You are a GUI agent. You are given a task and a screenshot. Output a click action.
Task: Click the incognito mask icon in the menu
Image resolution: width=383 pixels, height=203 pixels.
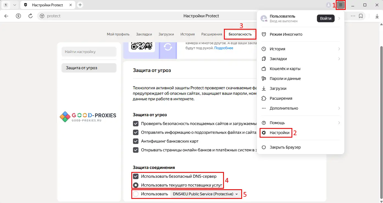point(264,34)
